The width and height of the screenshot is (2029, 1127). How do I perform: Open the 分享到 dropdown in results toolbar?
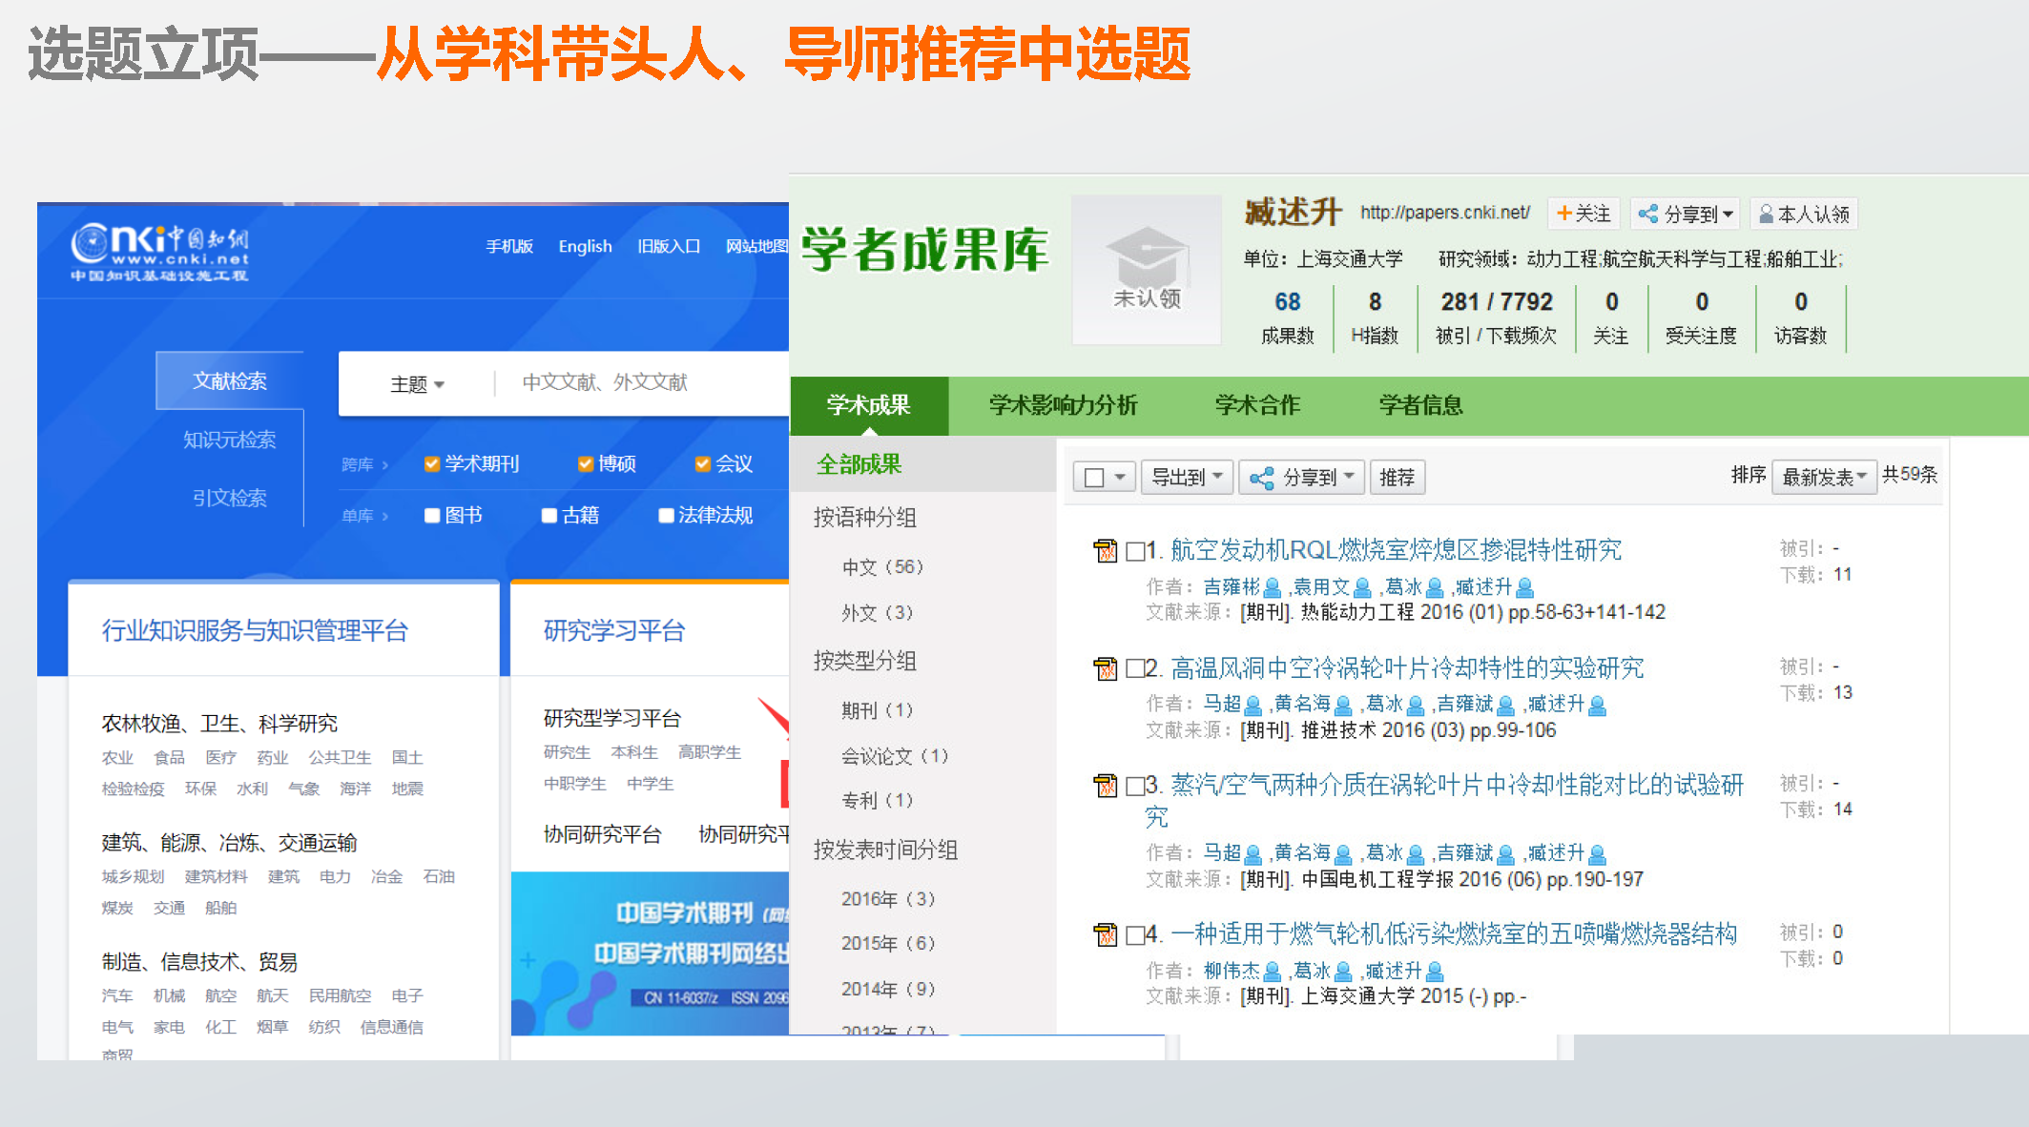(x=1302, y=477)
